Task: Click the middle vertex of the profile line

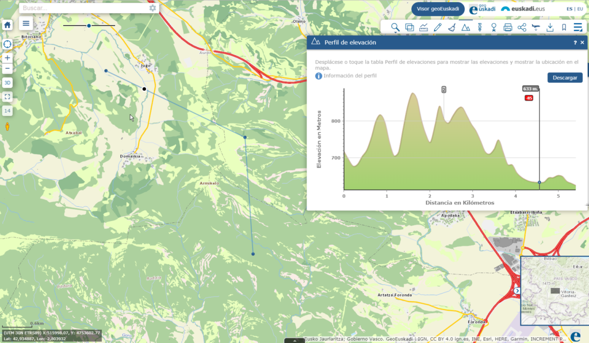Action: tap(245, 137)
